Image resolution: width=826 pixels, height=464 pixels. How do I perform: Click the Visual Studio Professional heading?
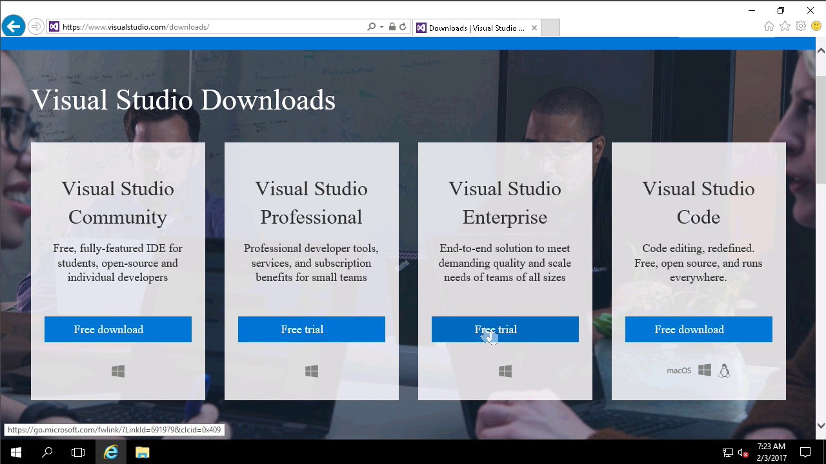click(x=311, y=202)
